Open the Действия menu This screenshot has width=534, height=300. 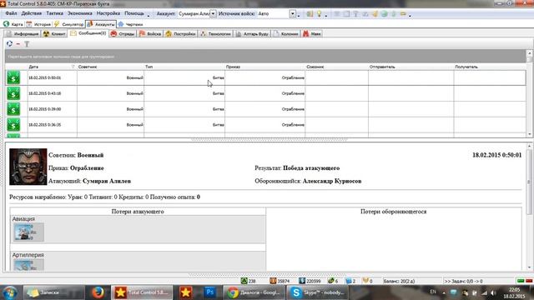32,13
